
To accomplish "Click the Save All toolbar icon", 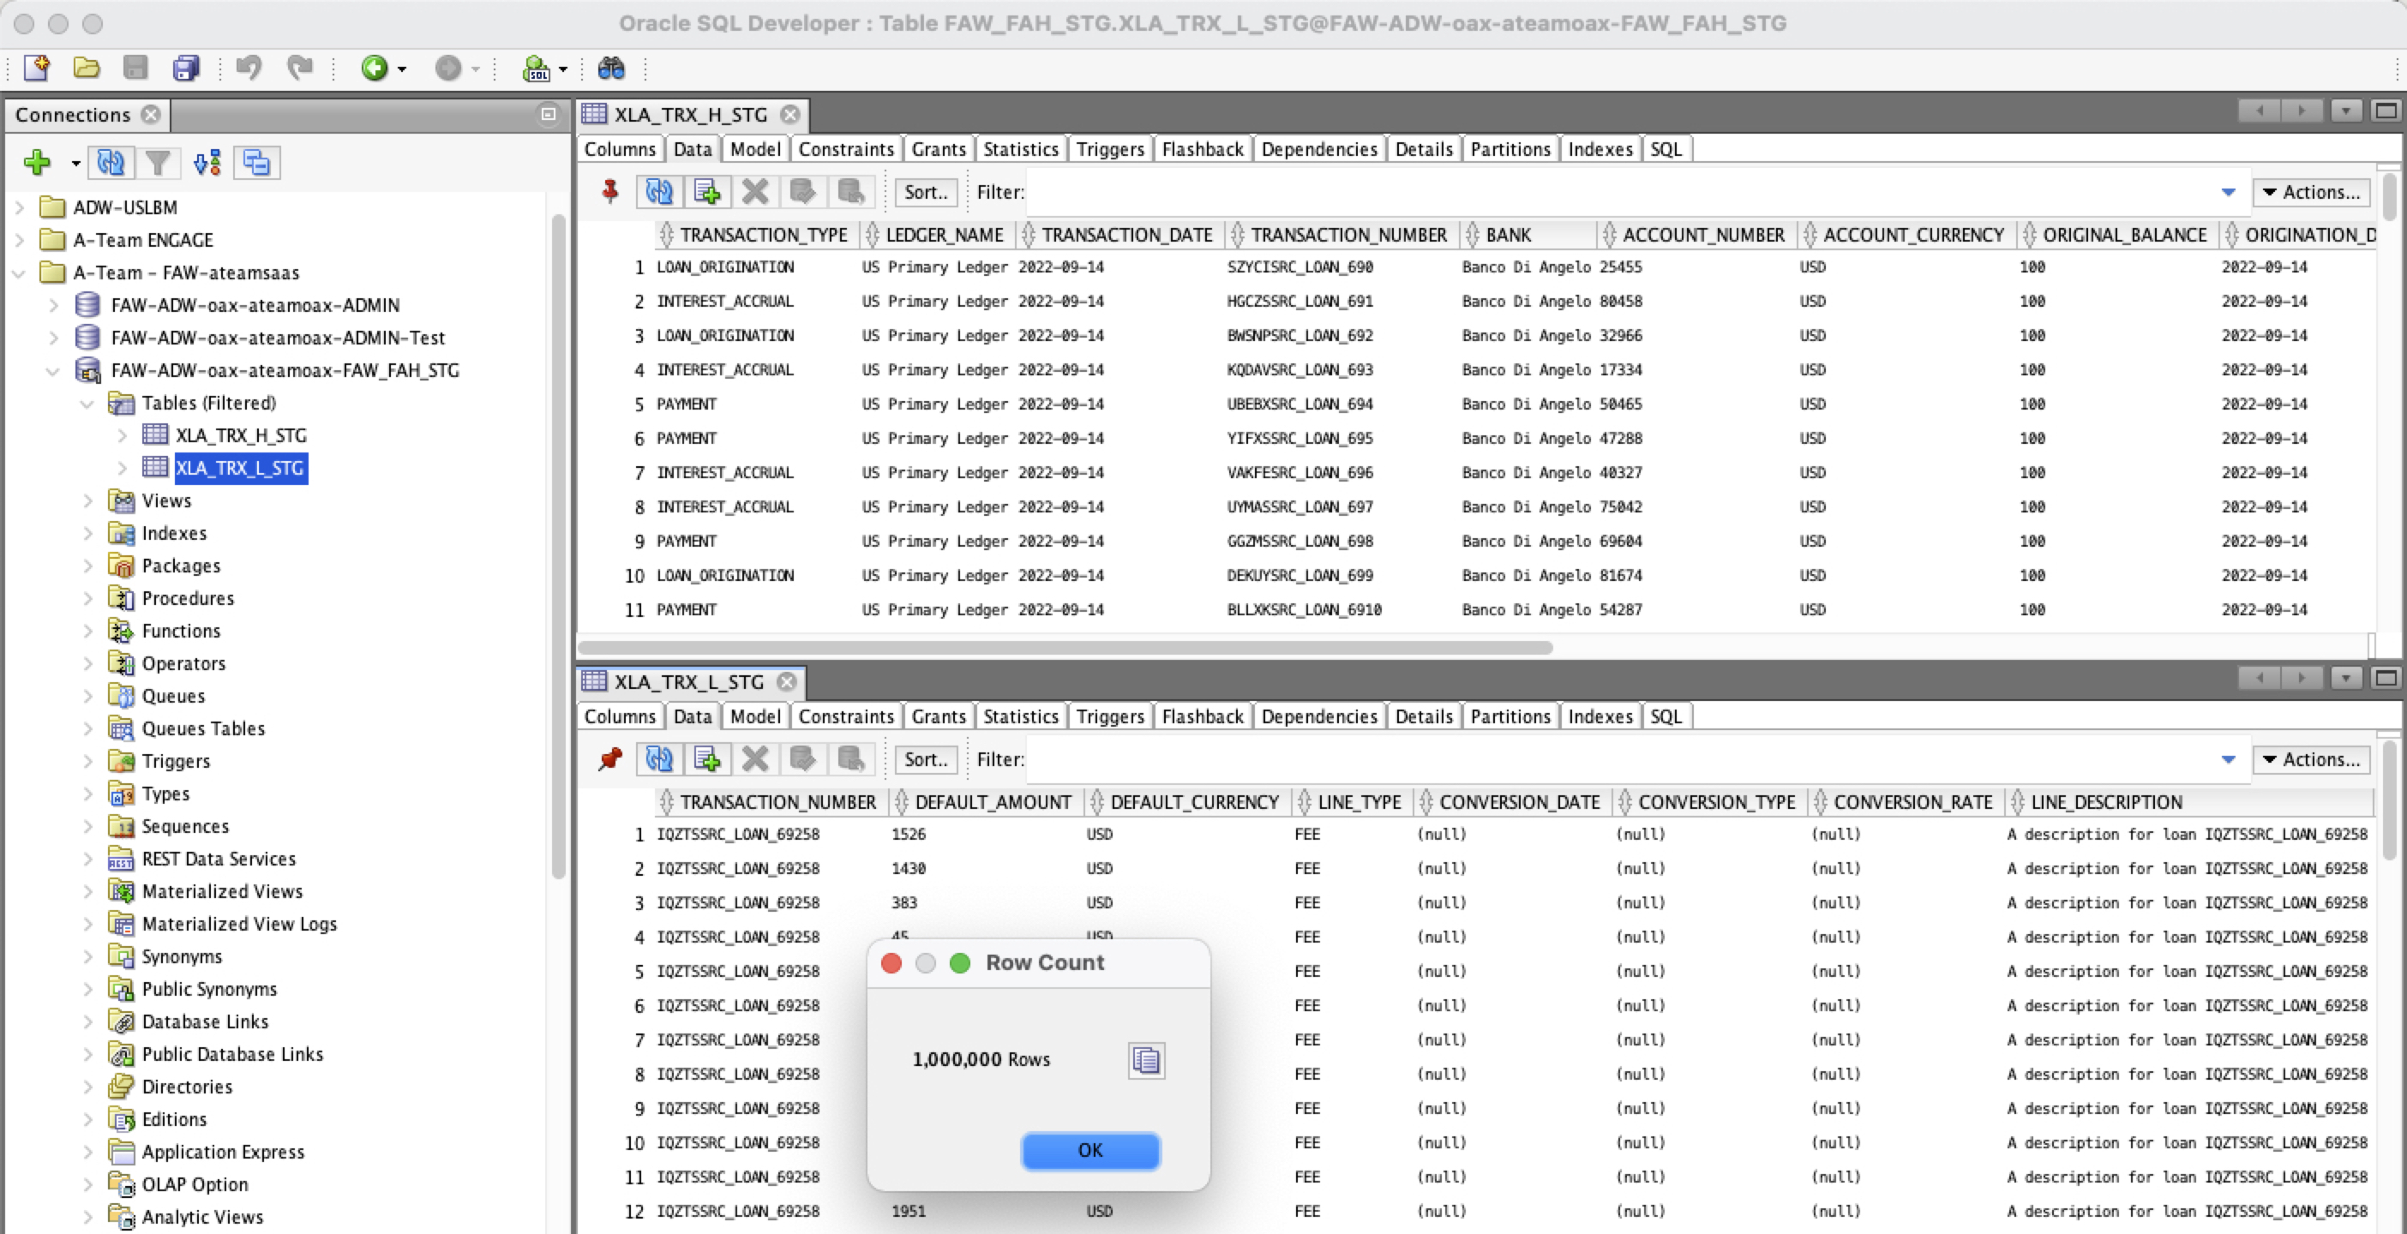I will (185, 67).
